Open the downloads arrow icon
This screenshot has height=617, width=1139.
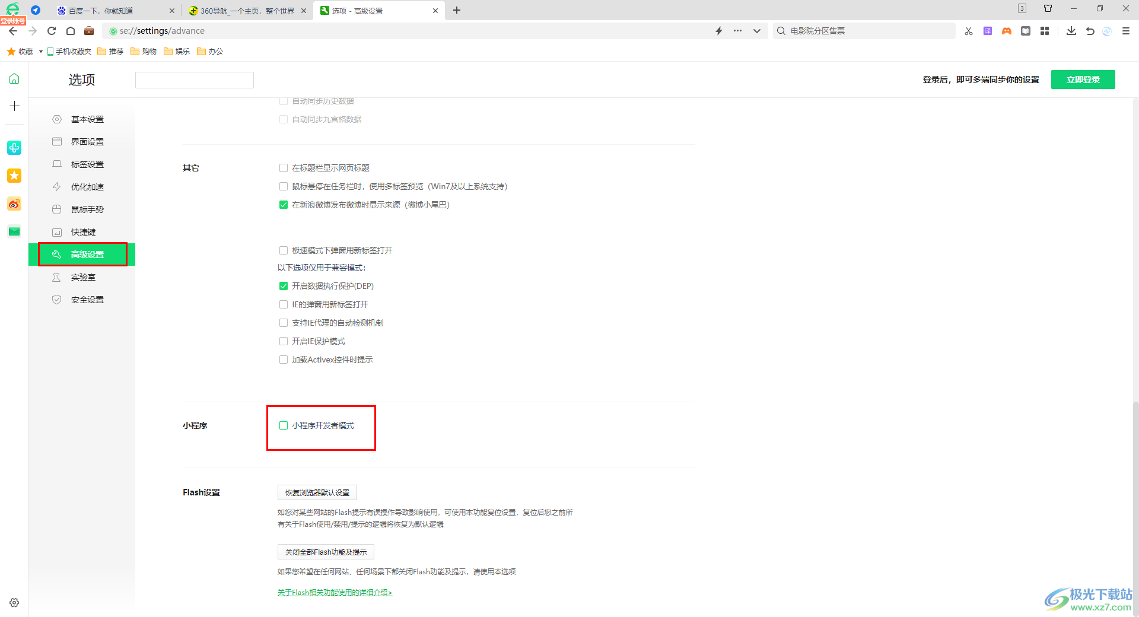click(1071, 31)
